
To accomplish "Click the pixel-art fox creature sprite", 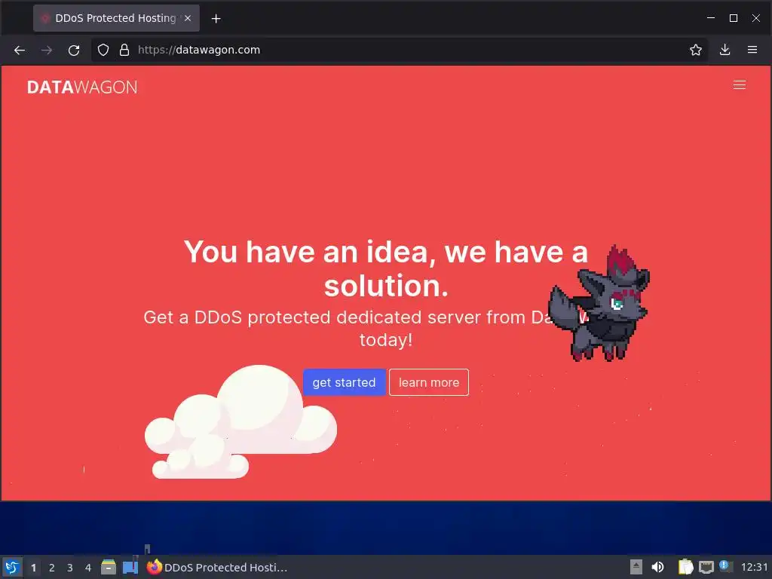I will pos(599,305).
